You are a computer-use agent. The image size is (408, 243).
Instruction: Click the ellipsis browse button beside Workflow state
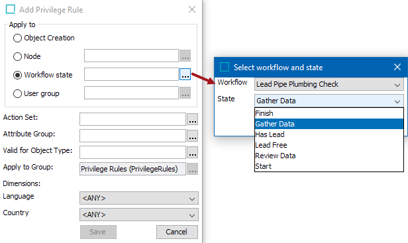click(x=185, y=74)
